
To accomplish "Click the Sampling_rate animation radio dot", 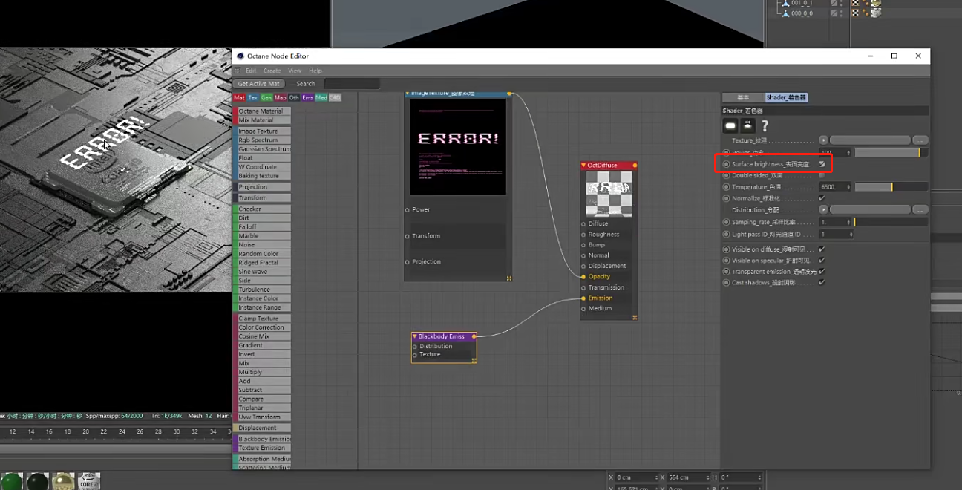I will pyautogui.click(x=727, y=223).
